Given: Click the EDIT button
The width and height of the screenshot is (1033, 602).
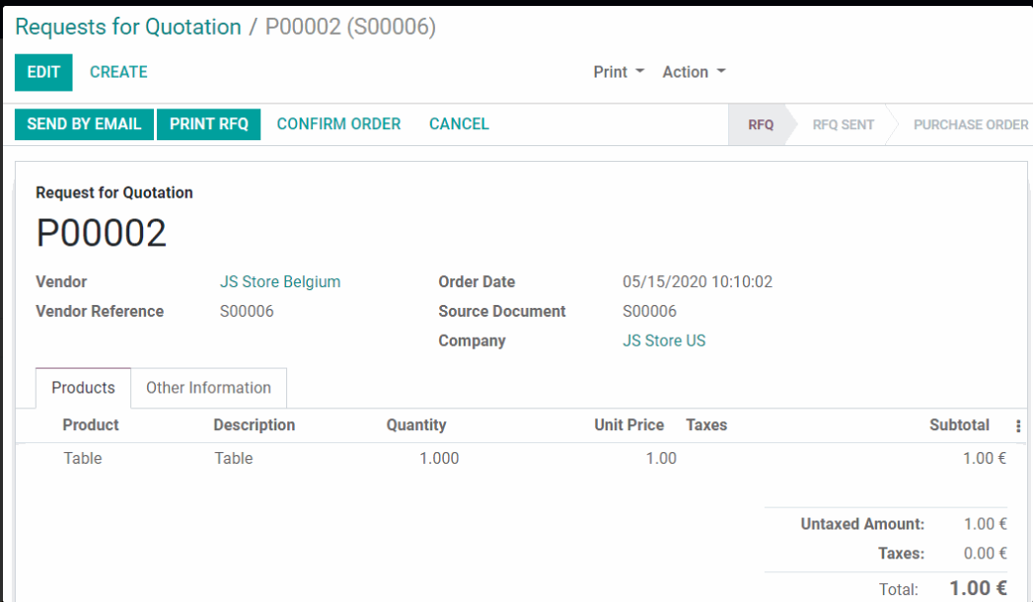Looking at the screenshot, I should [43, 72].
